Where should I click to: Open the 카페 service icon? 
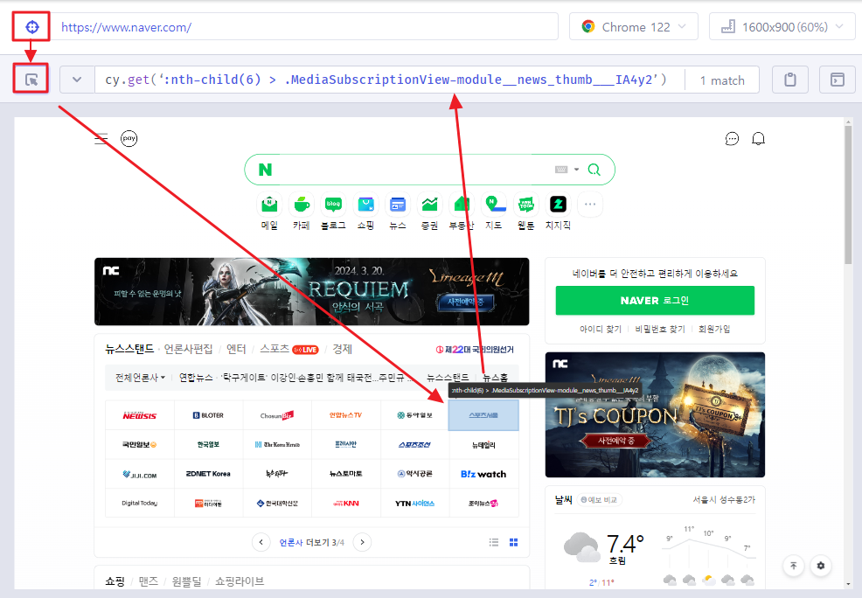pyautogui.click(x=302, y=205)
